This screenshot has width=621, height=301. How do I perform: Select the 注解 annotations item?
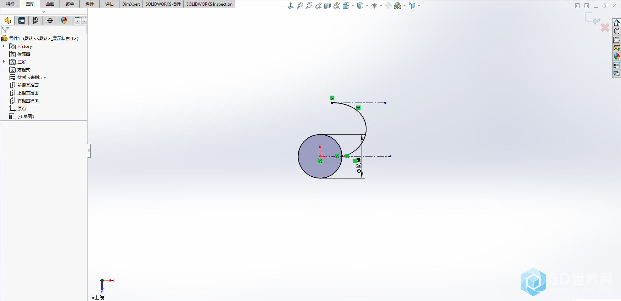pyautogui.click(x=18, y=62)
